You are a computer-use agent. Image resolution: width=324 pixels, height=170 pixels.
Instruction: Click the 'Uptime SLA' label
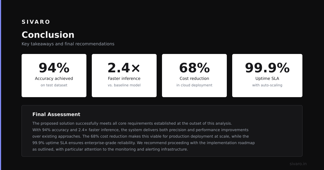(x=267, y=79)
